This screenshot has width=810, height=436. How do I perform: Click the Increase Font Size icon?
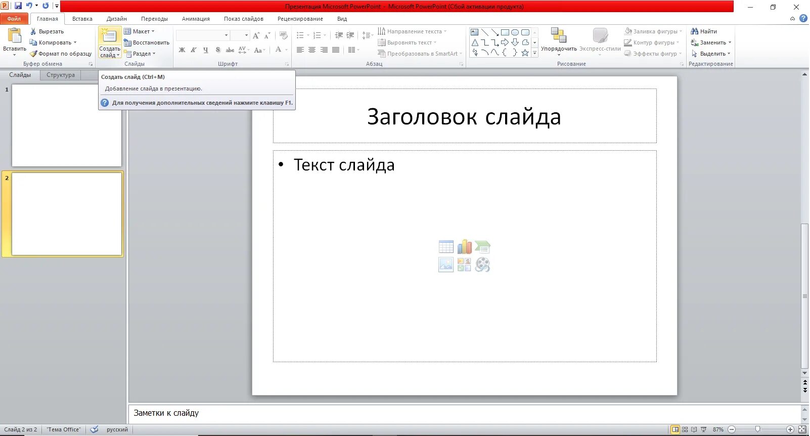pyautogui.click(x=256, y=35)
